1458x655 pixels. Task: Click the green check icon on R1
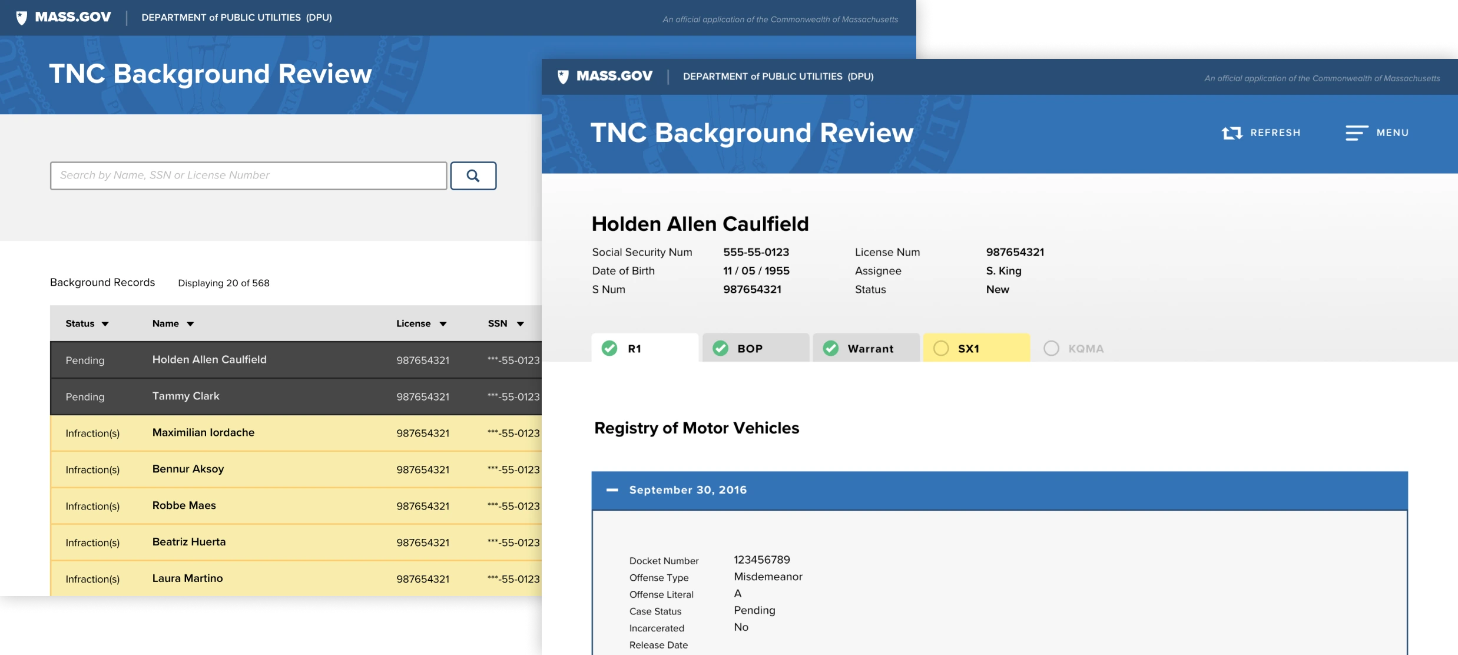click(609, 348)
